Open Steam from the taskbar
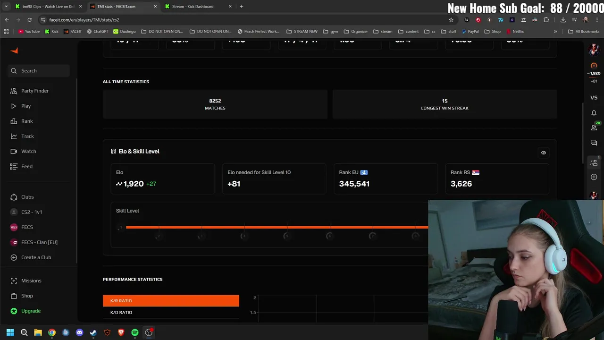604x340 pixels. click(93, 332)
